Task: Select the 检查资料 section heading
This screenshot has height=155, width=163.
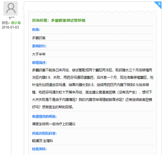Action: tap(39, 149)
